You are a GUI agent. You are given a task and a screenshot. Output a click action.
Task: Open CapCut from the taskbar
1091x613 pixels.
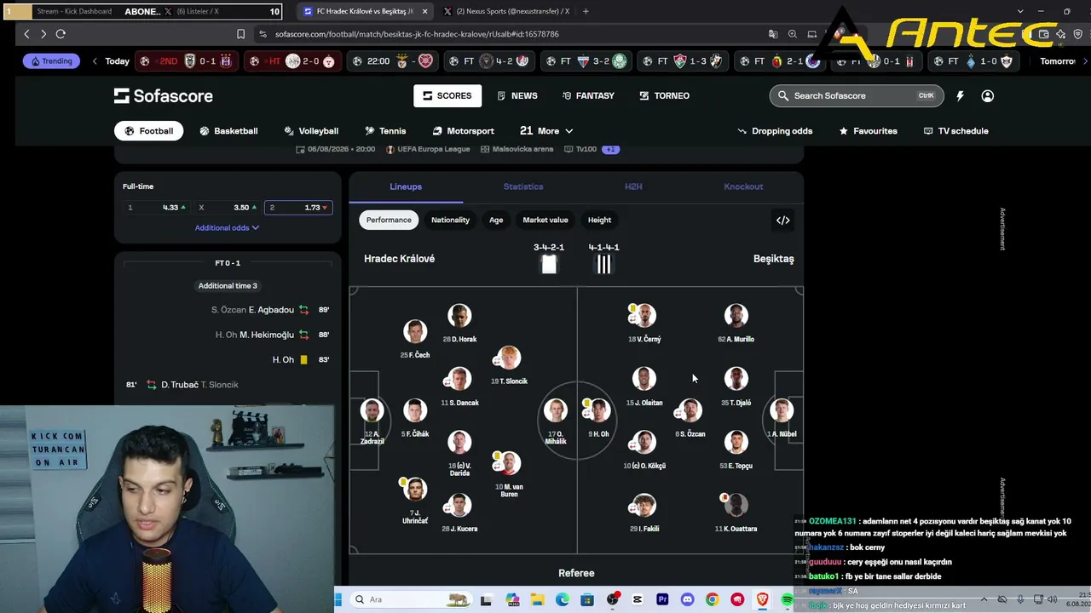[638, 599]
